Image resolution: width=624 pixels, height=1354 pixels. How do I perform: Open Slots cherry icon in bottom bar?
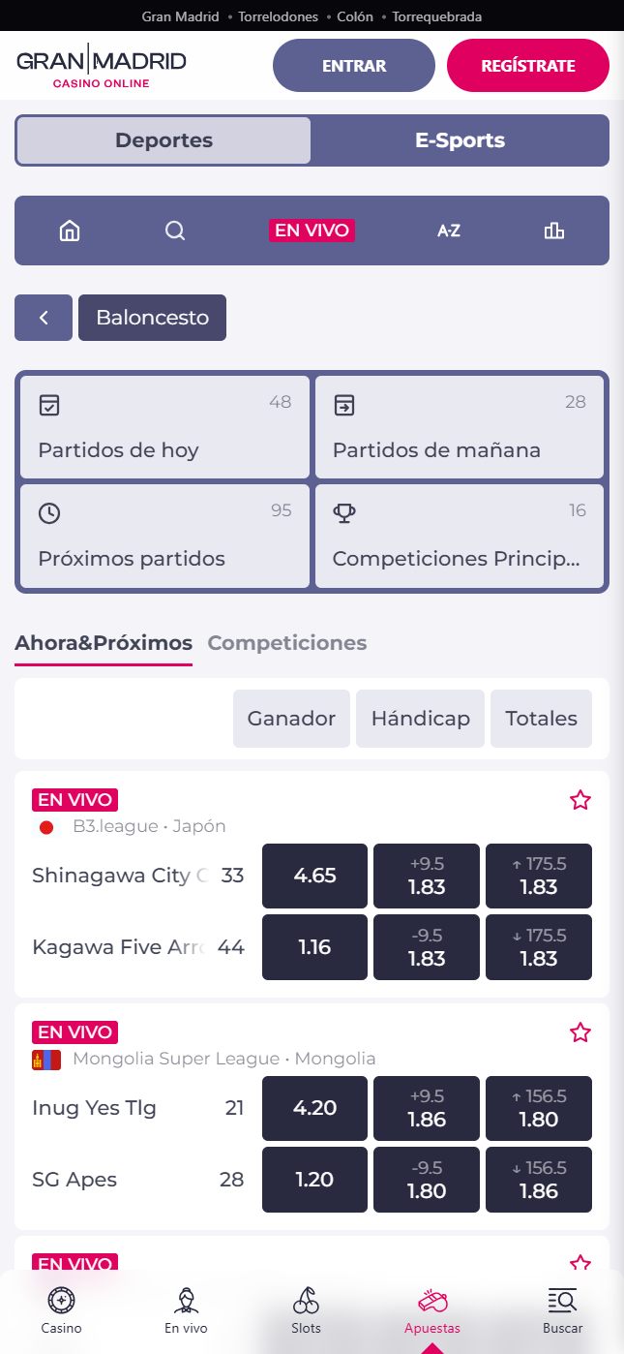306,1311
